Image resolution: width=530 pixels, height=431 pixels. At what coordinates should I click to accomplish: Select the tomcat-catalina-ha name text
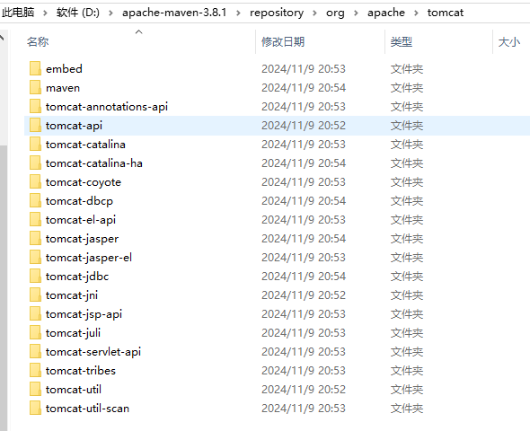pyautogui.click(x=94, y=163)
